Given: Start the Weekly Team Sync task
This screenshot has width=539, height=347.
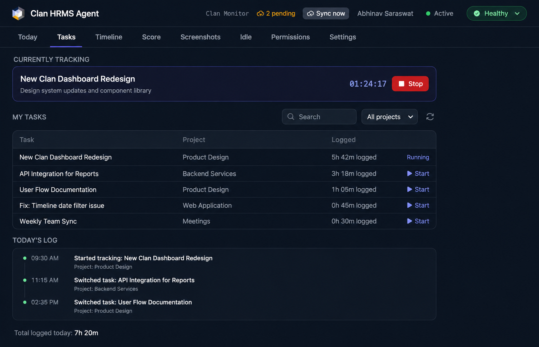Looking at the screenshot, I should (x=418, y=221).
